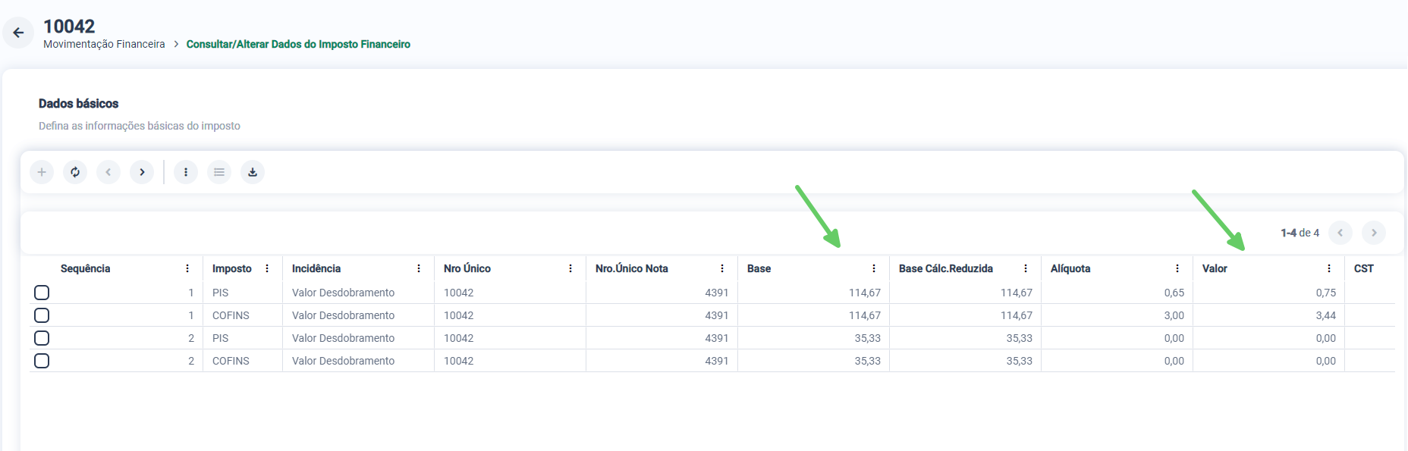The height and width of the screenshot is (451, 1408).
Task: Go to next page of results
Action: 1374,233
